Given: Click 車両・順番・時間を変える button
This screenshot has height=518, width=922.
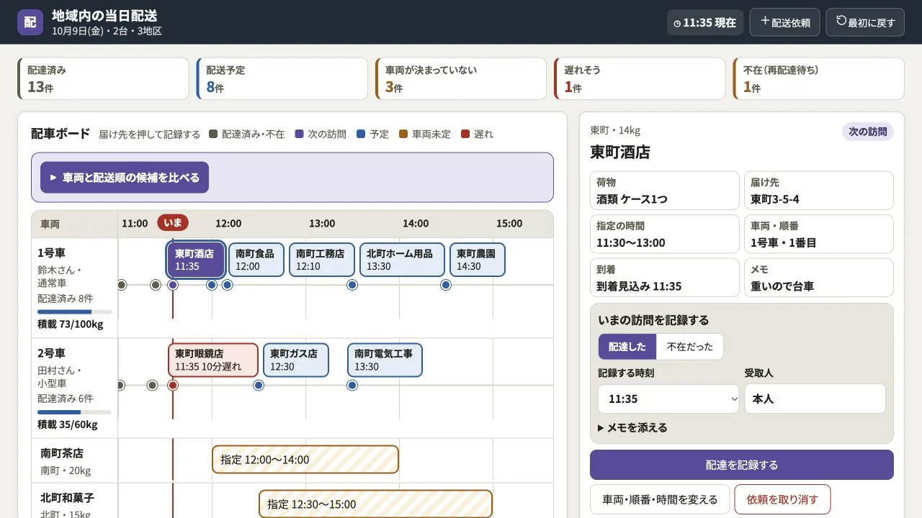Looking at the screenshot, I should [660, 499].
